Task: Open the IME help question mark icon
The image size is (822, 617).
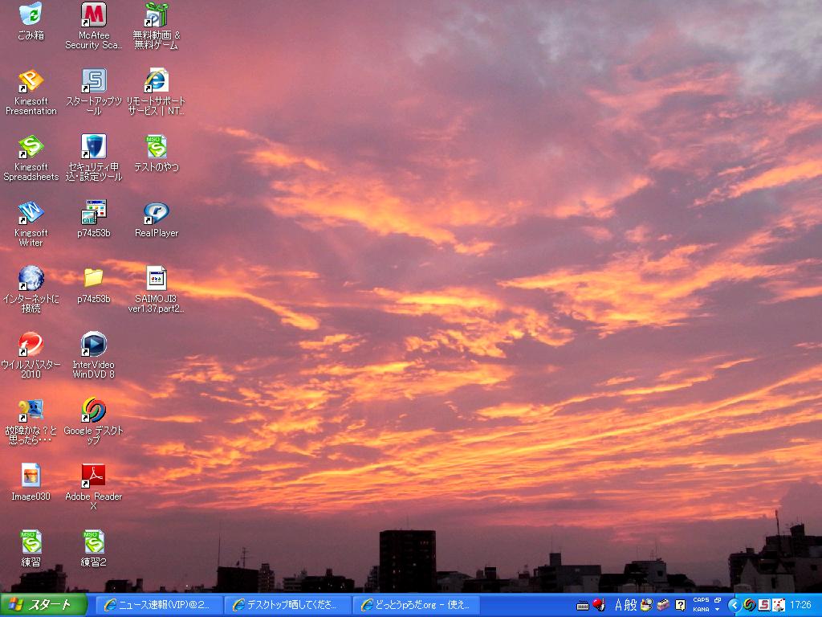Action: coord(680,605)
